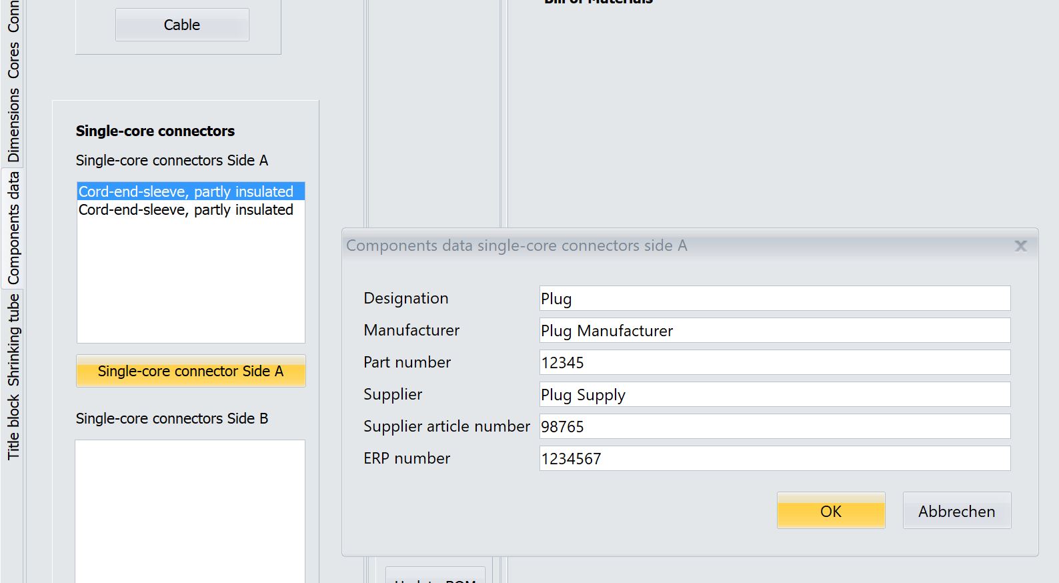Viewport: 1059px width, 583px height.
Task: Click the Supplier article number field
Action: point(774,426)
